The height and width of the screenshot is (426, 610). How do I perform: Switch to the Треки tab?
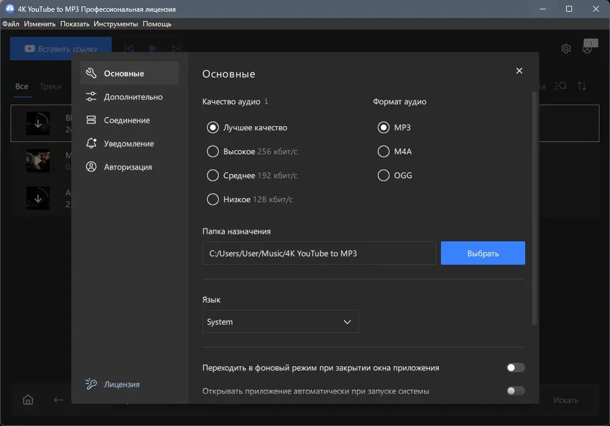pos(51,86)
